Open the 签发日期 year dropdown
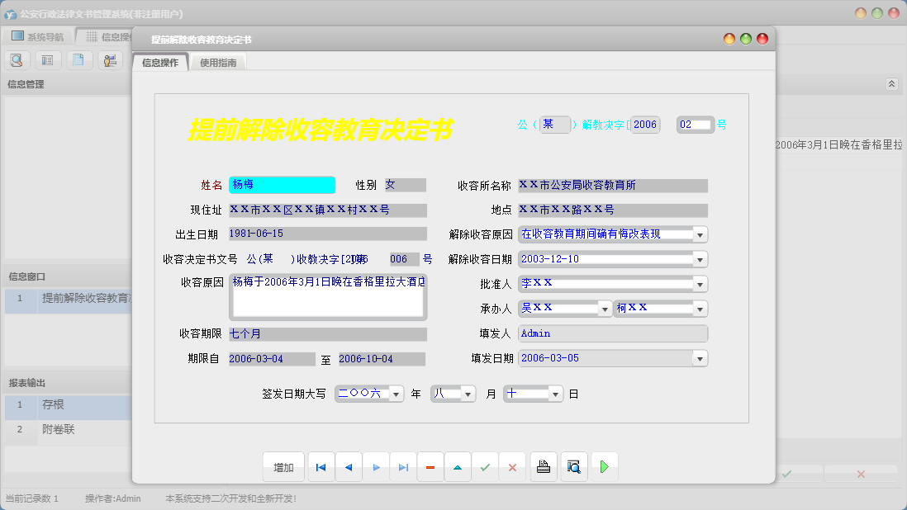This screenshot has height=510, width=907. click(x=396, y=394)
